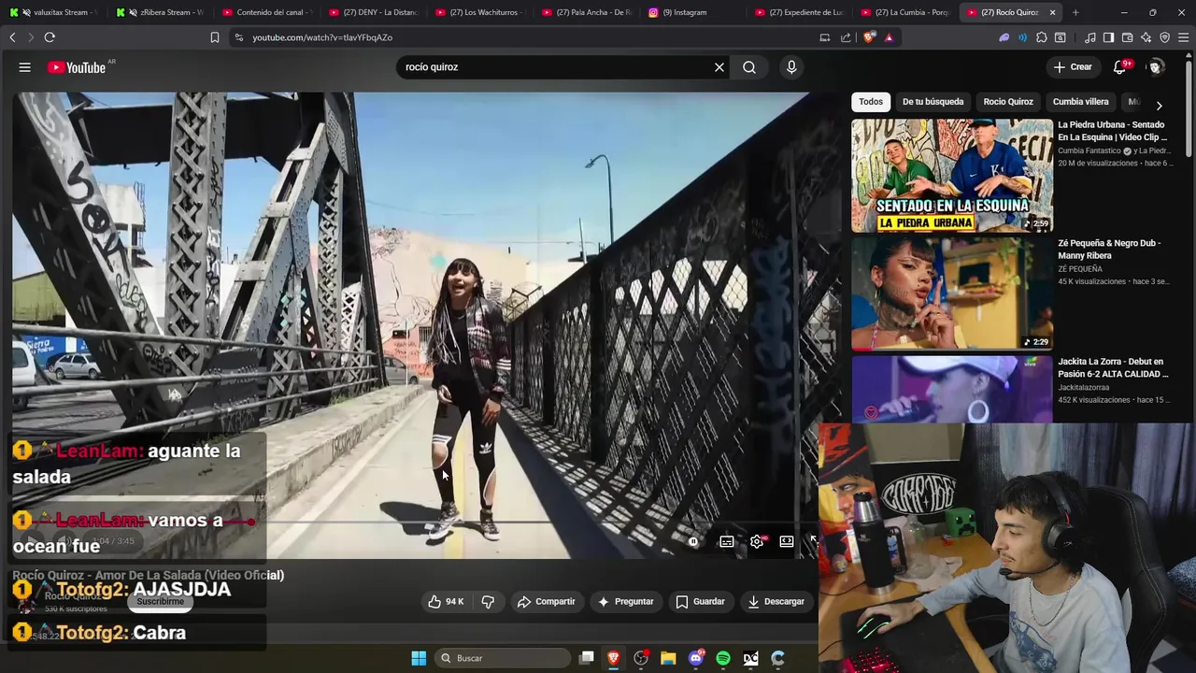Viewport: 1196px width, 673px height.
Task: Select the 'Cumbia villera' filter chip
Action: [1080, 102]
